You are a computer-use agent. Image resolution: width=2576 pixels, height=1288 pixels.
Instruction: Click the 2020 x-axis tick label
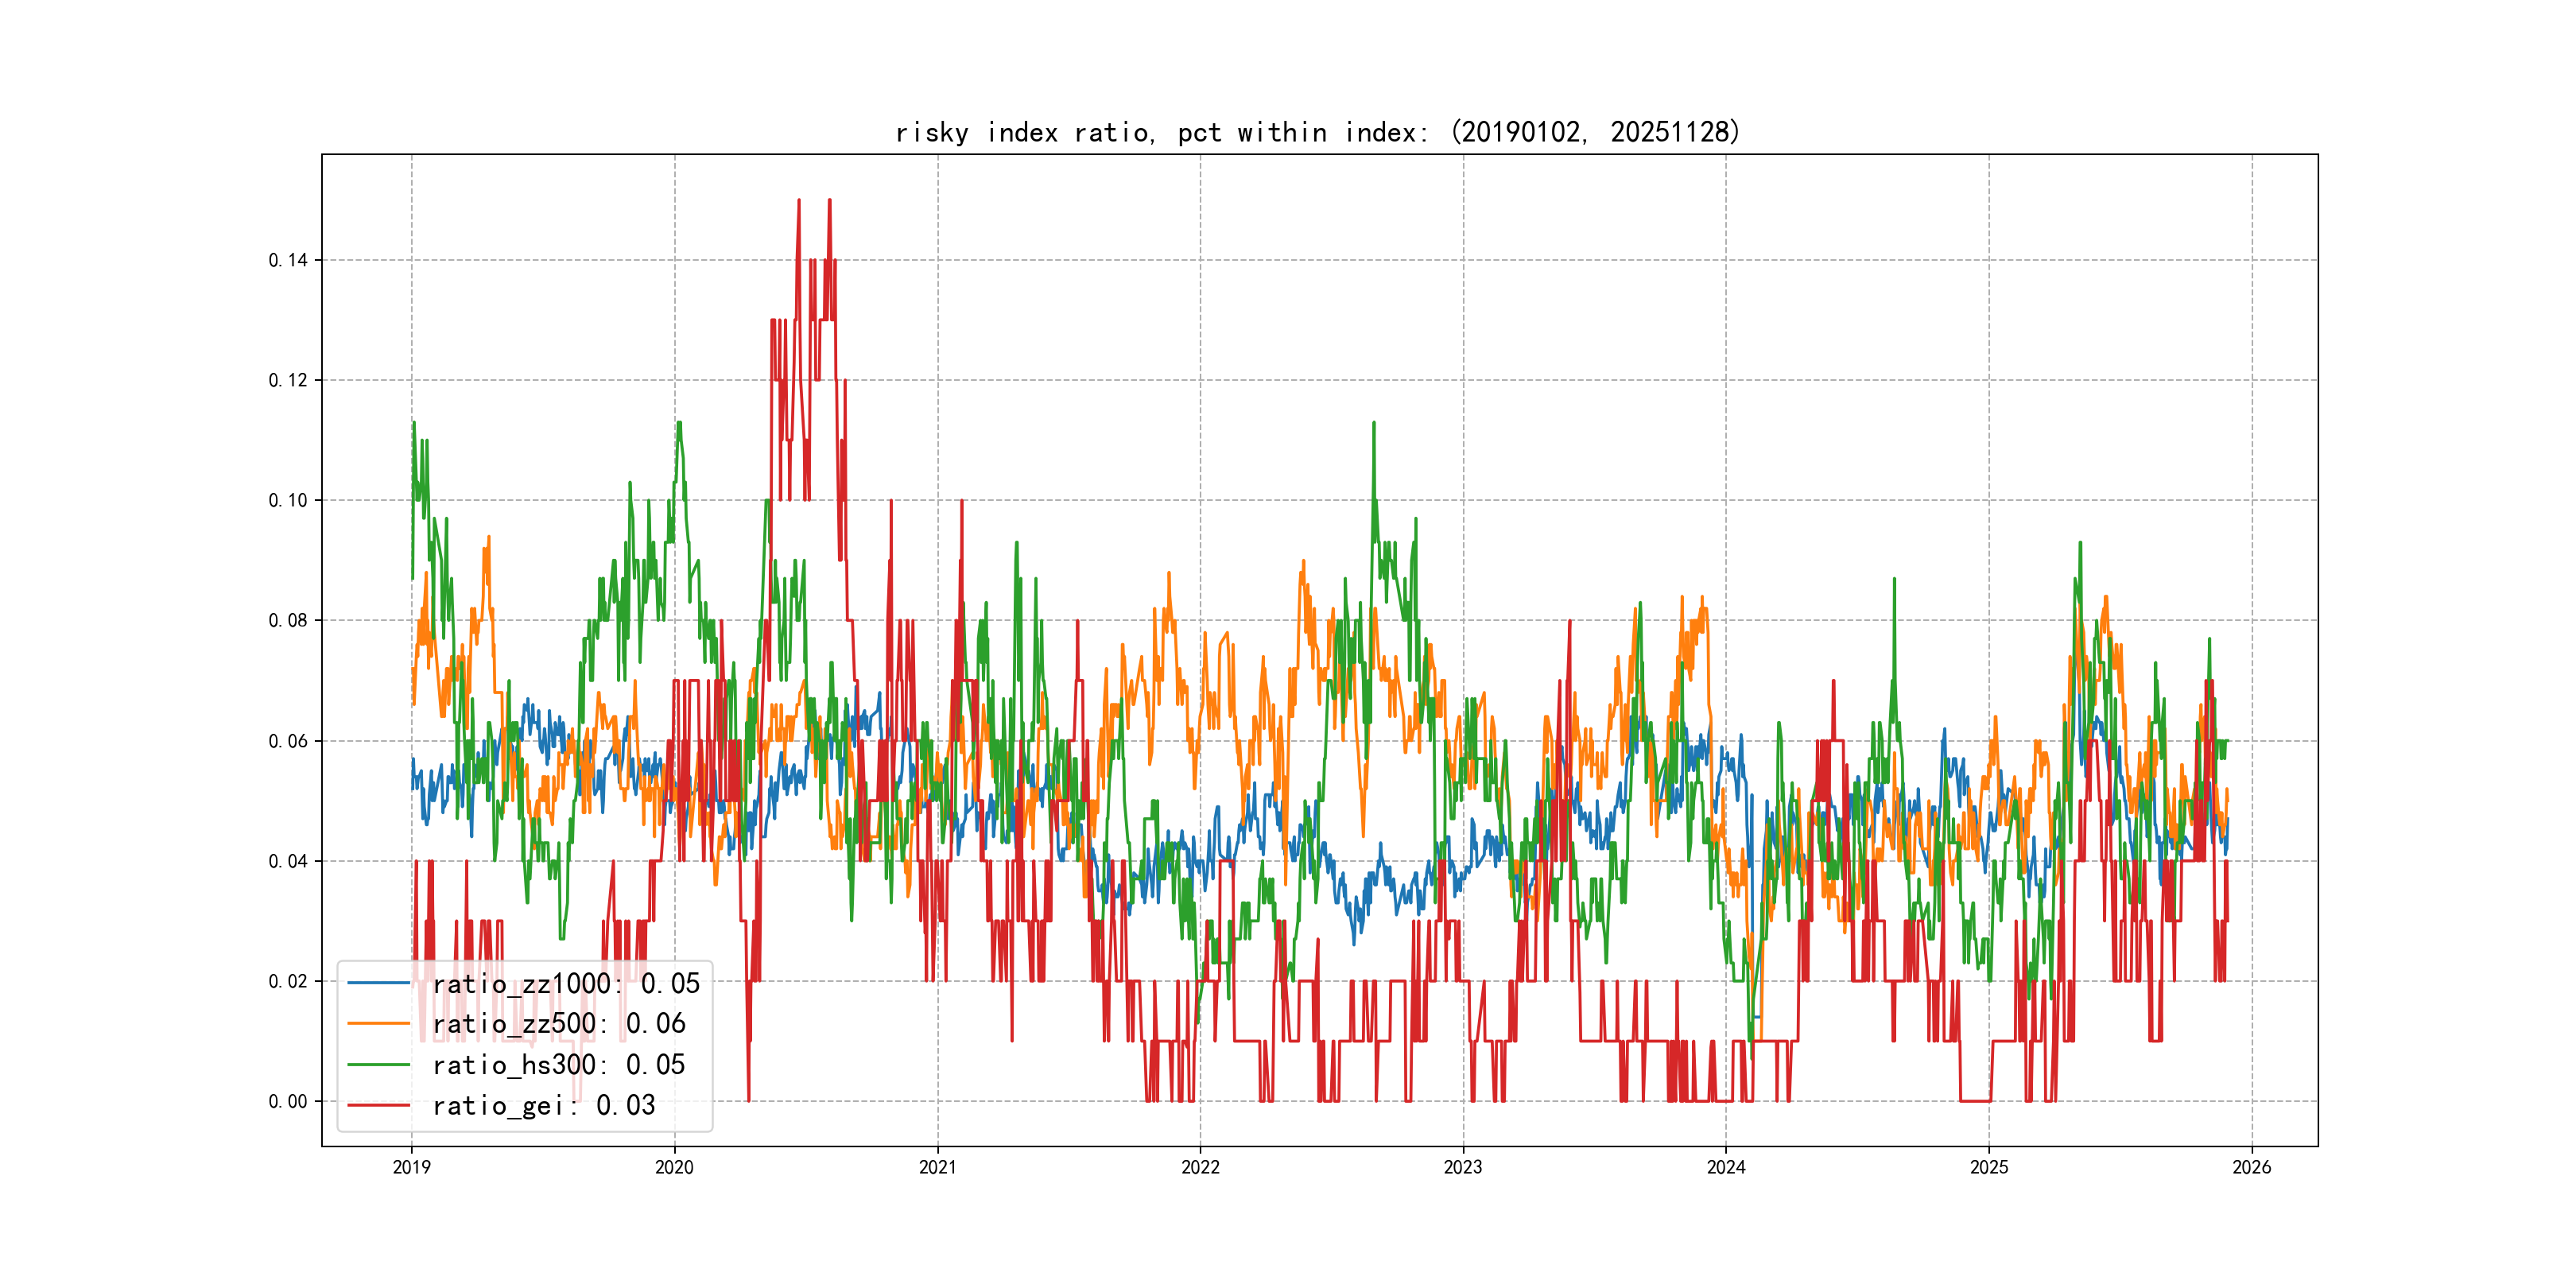674,1167
